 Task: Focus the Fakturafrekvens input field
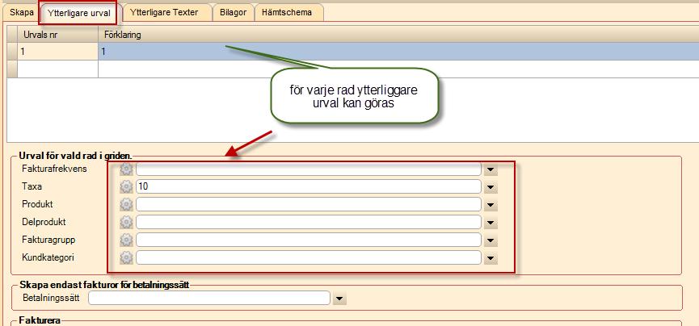pos(309,169)
